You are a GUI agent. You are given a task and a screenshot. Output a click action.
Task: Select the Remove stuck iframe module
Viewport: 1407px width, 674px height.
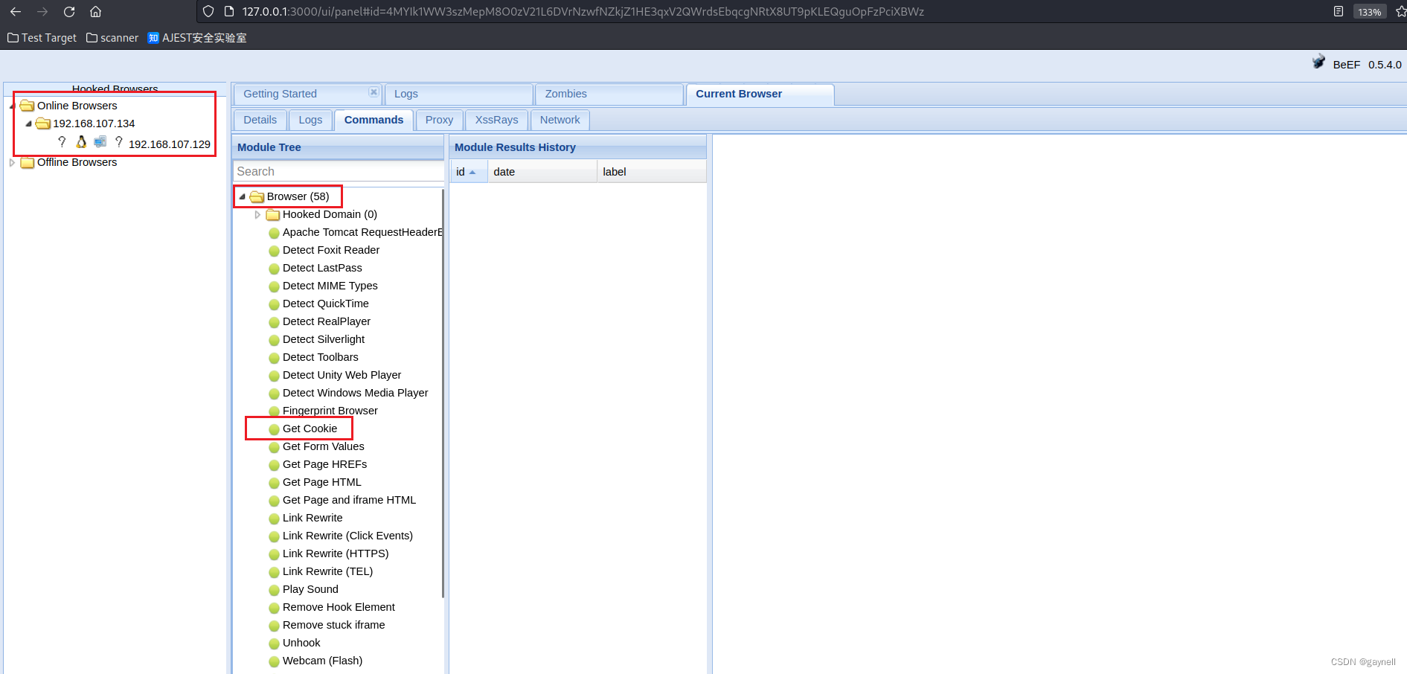tap(333, 625)
